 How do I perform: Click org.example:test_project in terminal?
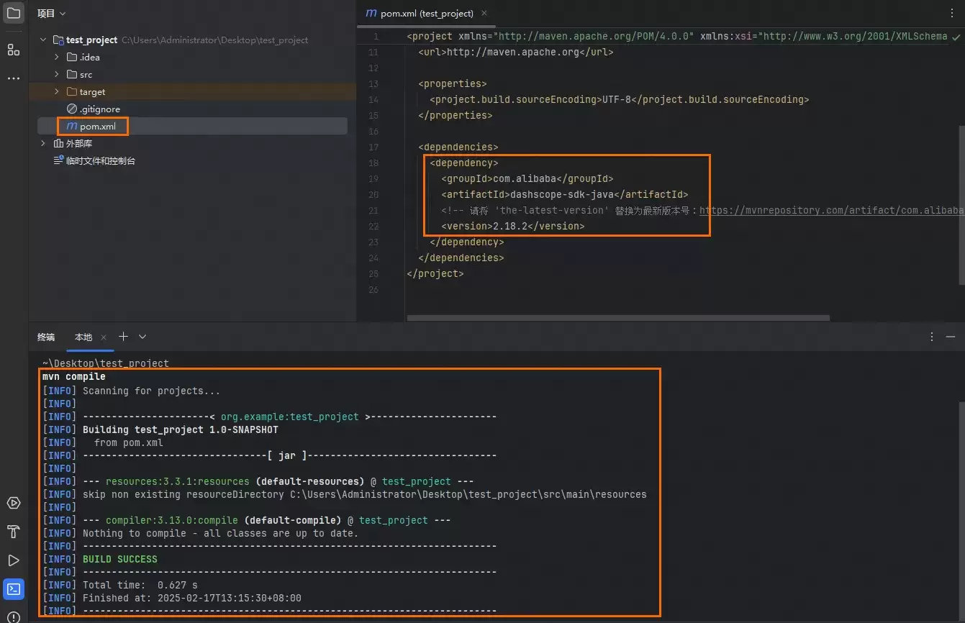click(289, 417)
